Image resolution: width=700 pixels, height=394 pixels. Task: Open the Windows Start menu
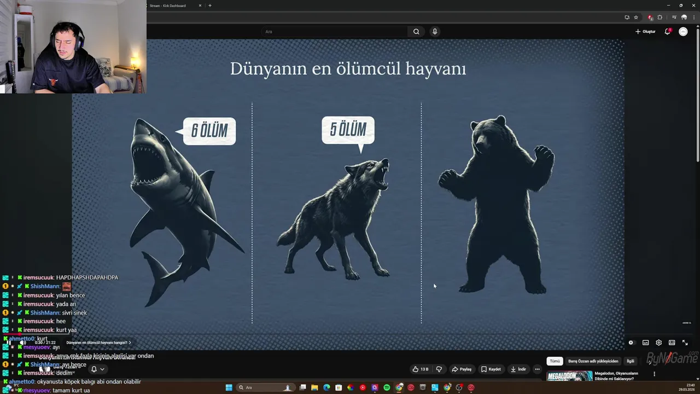[x=229, y=387]
